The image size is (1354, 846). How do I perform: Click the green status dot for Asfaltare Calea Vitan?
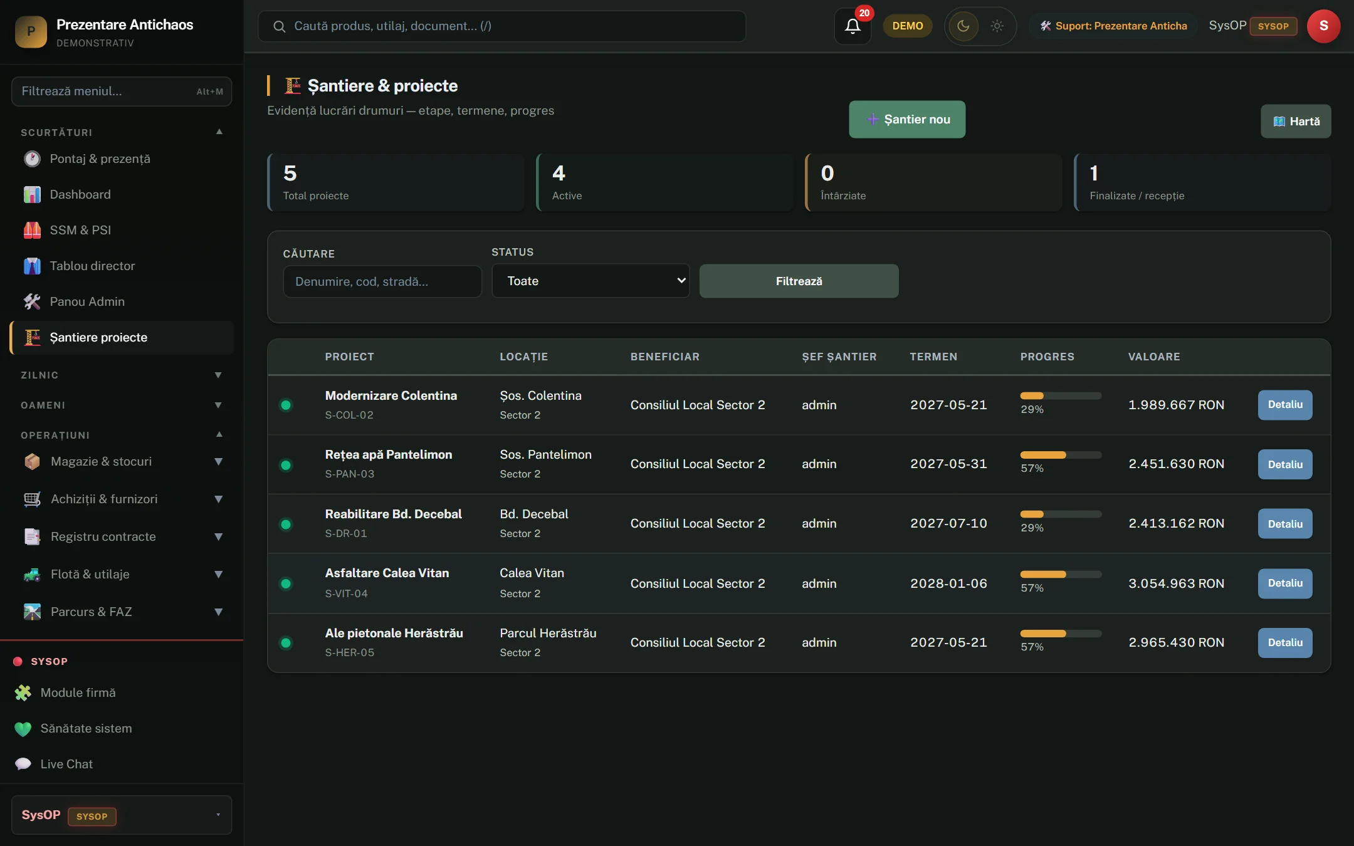coord(286,584)
